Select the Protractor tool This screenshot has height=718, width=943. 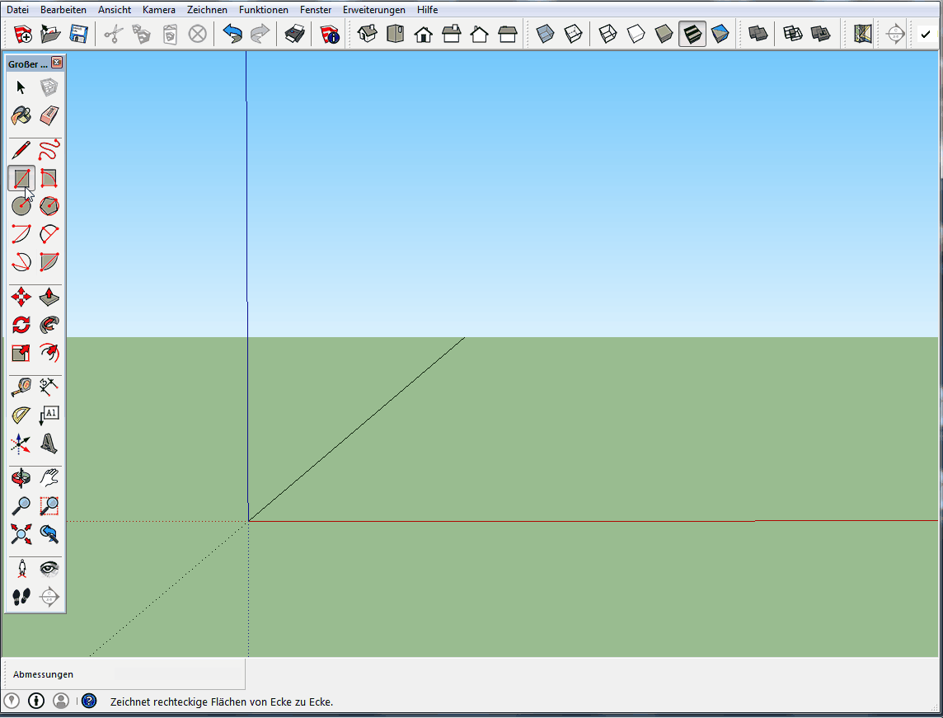click(x=21, y=415)
